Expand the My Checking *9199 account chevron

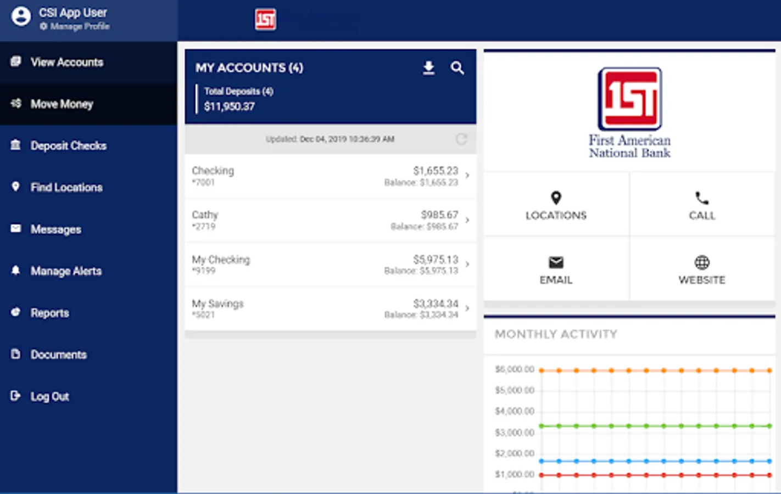[x=467, y=264]
